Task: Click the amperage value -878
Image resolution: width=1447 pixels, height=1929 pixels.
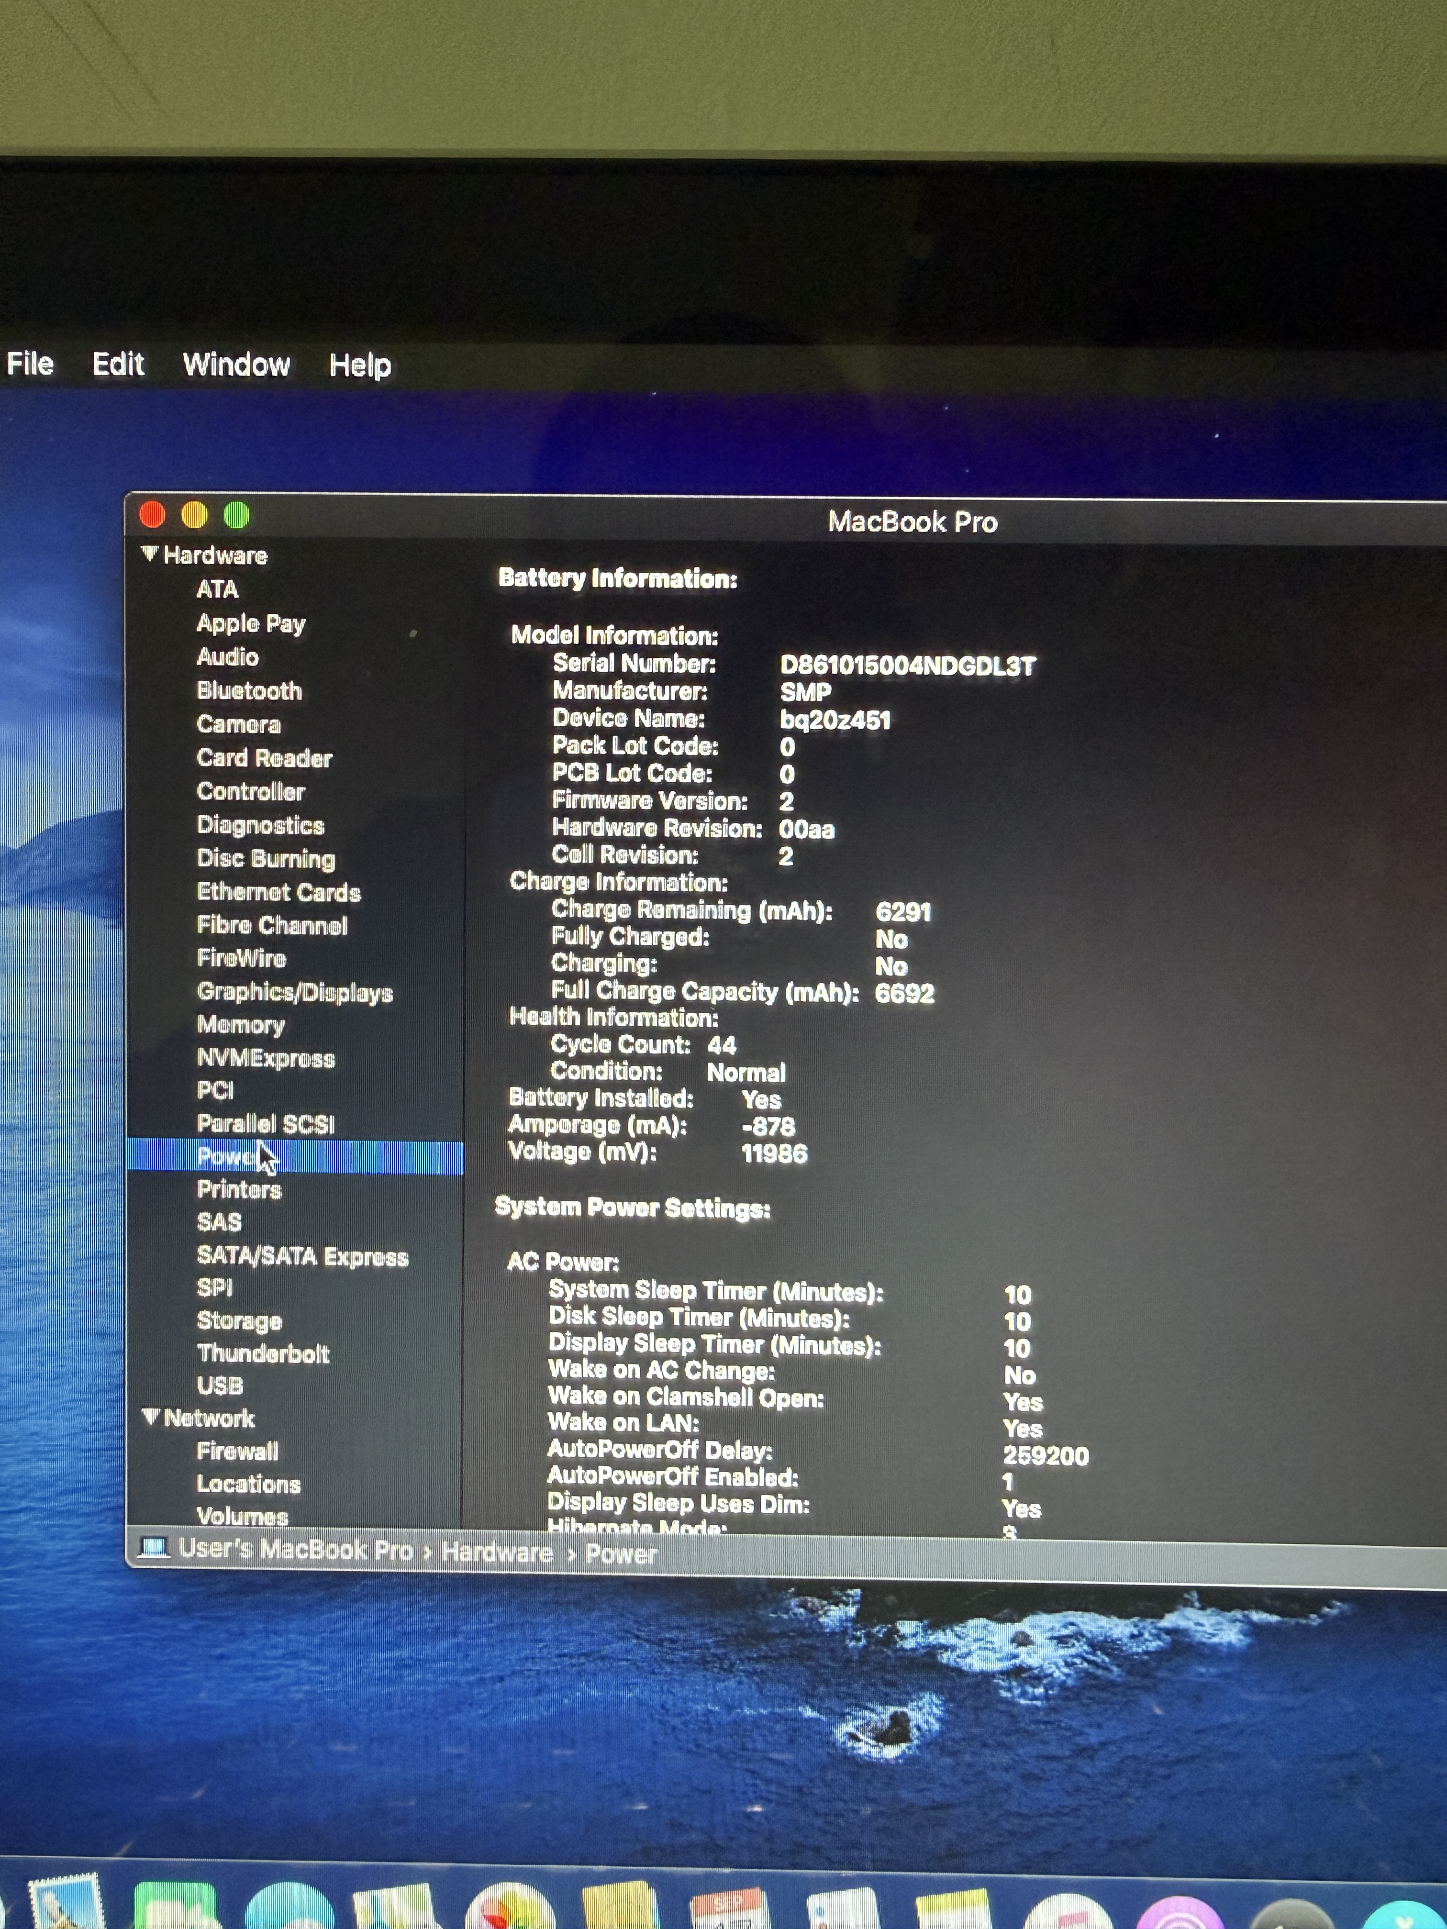Action: tap(768, 1126)
